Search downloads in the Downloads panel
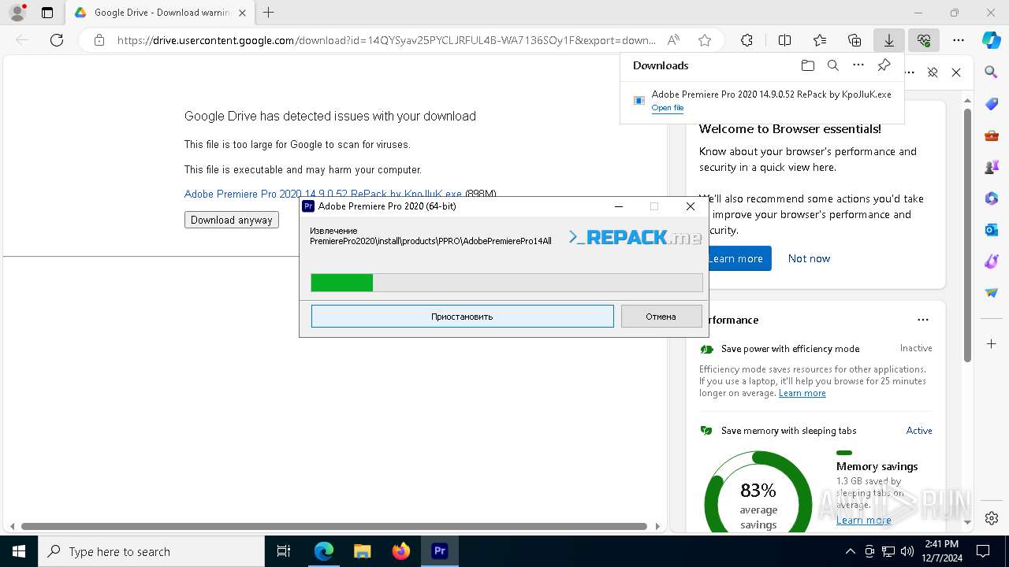 coord(833,65)
